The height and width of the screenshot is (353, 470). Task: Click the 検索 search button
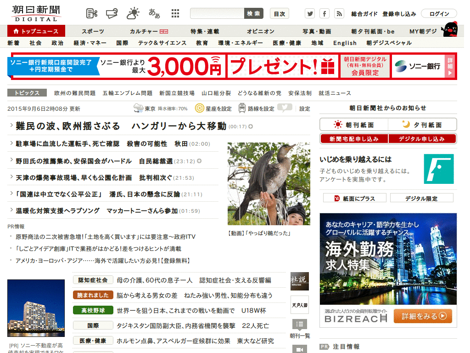coord(253,13)
